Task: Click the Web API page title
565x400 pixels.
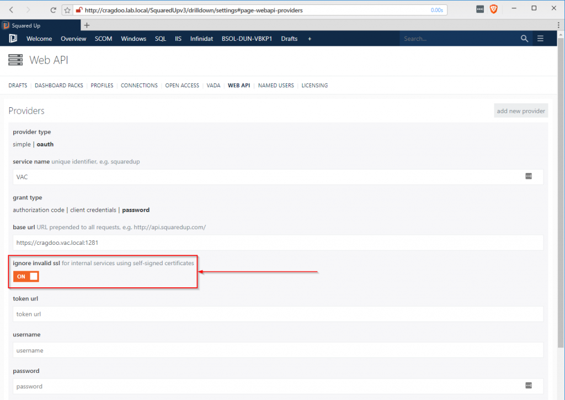Action: pyautogui.click(x=49, y=60)
